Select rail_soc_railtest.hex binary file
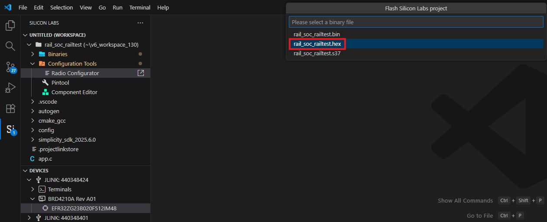The height and width of the screenshot is (222, 547). [416, 44]
